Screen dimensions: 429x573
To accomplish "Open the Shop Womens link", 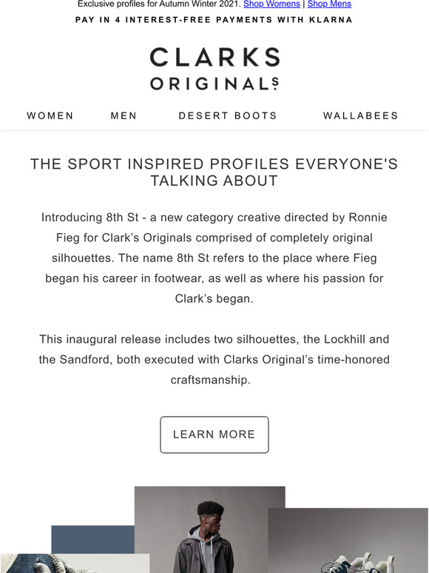I will click(271, 4).
